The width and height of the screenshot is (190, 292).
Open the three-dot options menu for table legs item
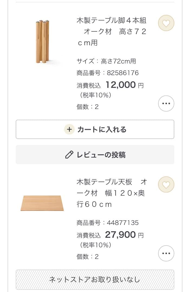tap(166, 104)
